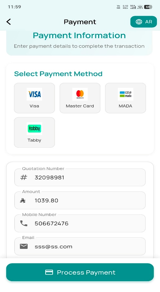Select the tabby logo icon
160x292 pixels.
click(34, 128)
